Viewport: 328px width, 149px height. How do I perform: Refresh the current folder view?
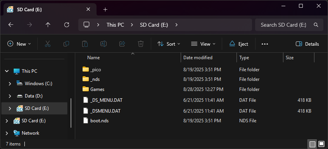(67, 25)
